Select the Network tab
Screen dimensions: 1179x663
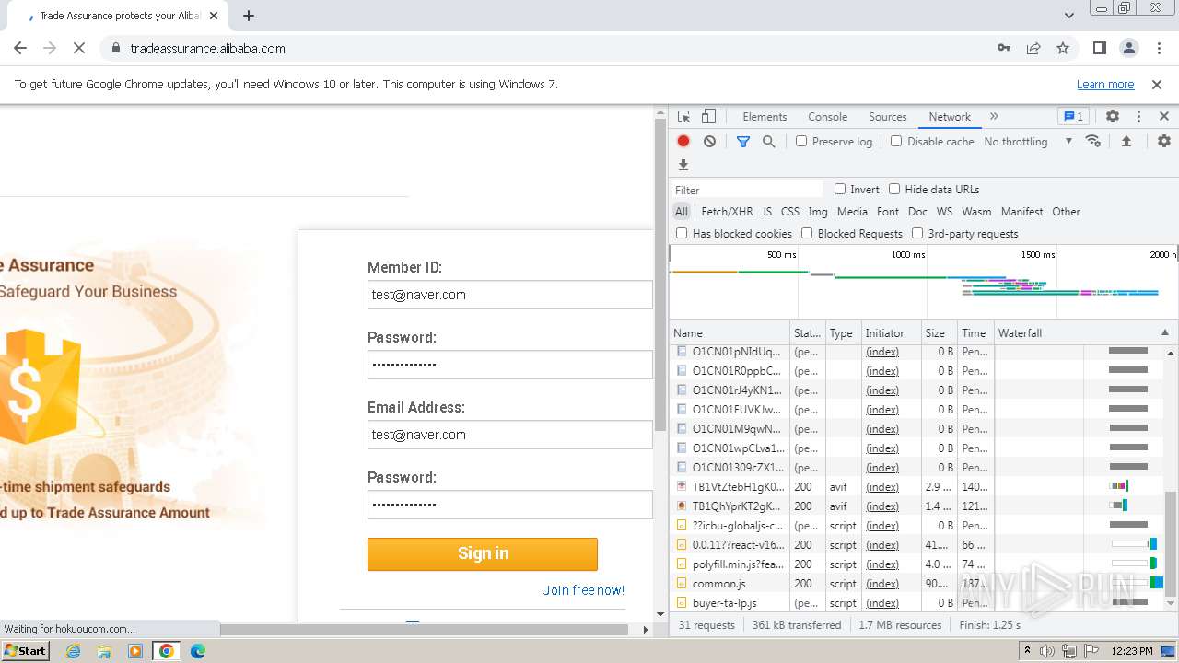pyautogui.click(x=950, y=117)
